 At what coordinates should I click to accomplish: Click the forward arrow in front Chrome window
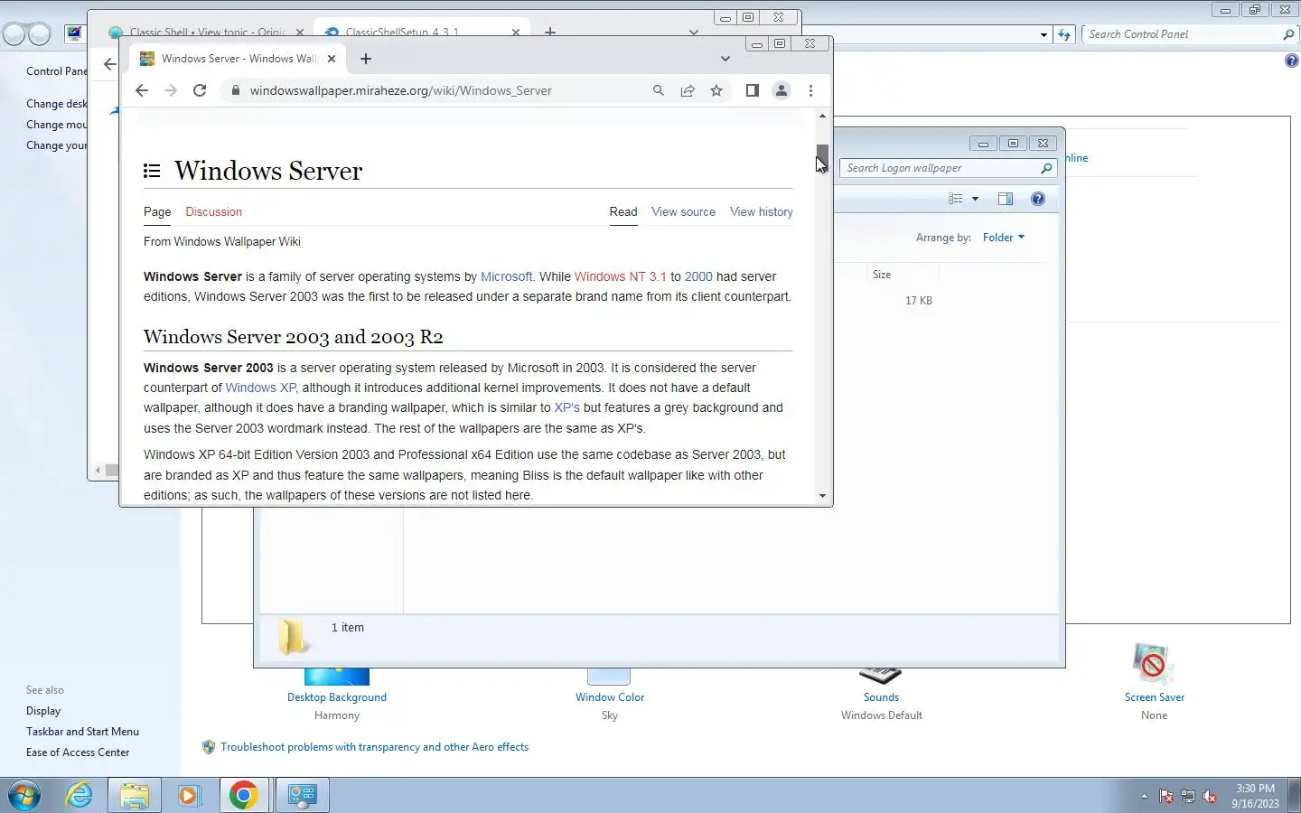point(171,90)
